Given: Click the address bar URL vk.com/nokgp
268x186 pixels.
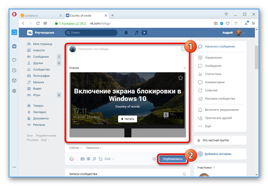Looking at the screenshot, I should (100, 23).
